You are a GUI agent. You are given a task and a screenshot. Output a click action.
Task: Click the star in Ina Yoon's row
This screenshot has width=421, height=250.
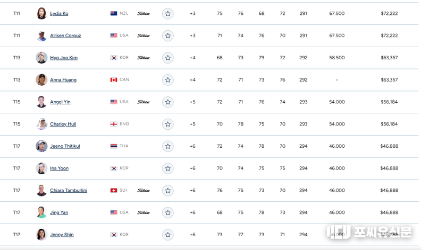coord(168,168)
